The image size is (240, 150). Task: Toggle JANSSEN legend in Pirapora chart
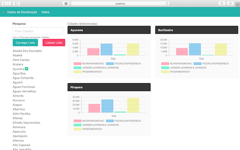(96, 125)
